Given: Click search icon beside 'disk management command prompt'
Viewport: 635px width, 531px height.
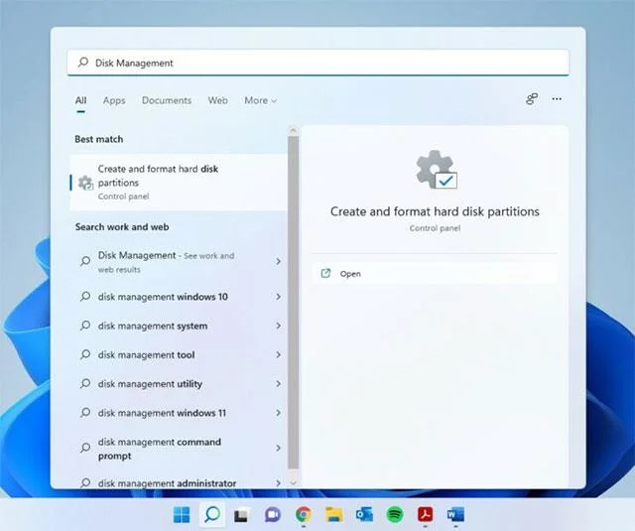Looking at the screenshot, I should click(x=85, y=448).
